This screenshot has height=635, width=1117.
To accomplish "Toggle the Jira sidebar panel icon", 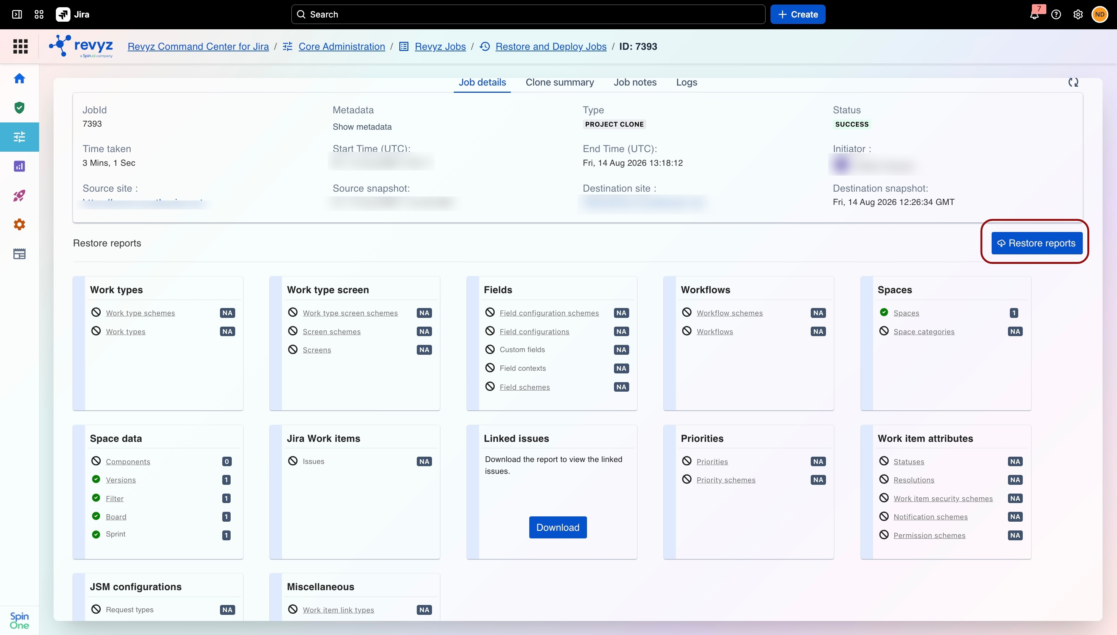I will (17, 14).
